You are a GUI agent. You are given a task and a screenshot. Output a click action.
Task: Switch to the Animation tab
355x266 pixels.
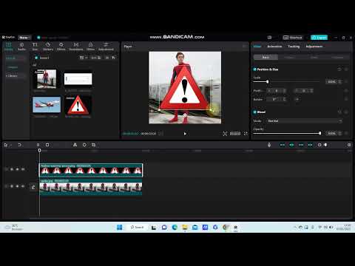tap(274, 47)
